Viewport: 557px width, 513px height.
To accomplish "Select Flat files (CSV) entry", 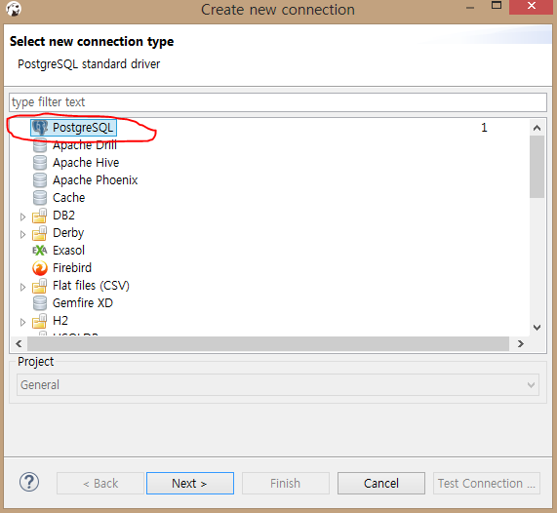I will pyautogui.click(x=91, y=286).
